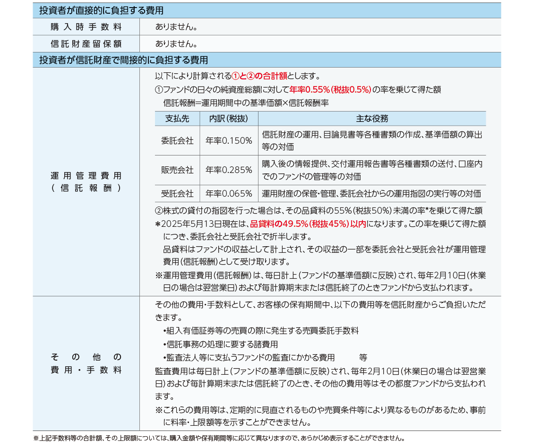Select the その他の費用・手数料 label cell
Viewport: 534px width, 448px height.
86,363
